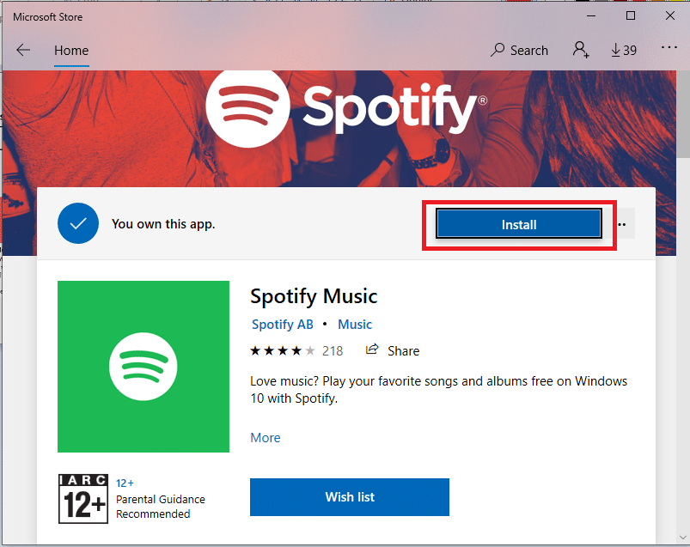
Task: Click the green Spotify Music app tile
Action: (143, 367)
